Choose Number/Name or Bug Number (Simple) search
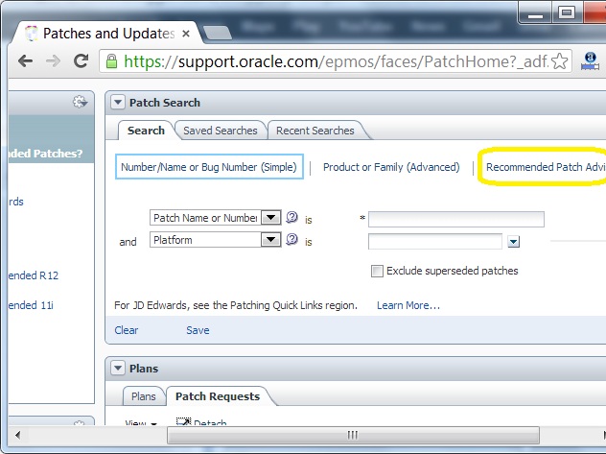The image size is (606, 454). 209,167
